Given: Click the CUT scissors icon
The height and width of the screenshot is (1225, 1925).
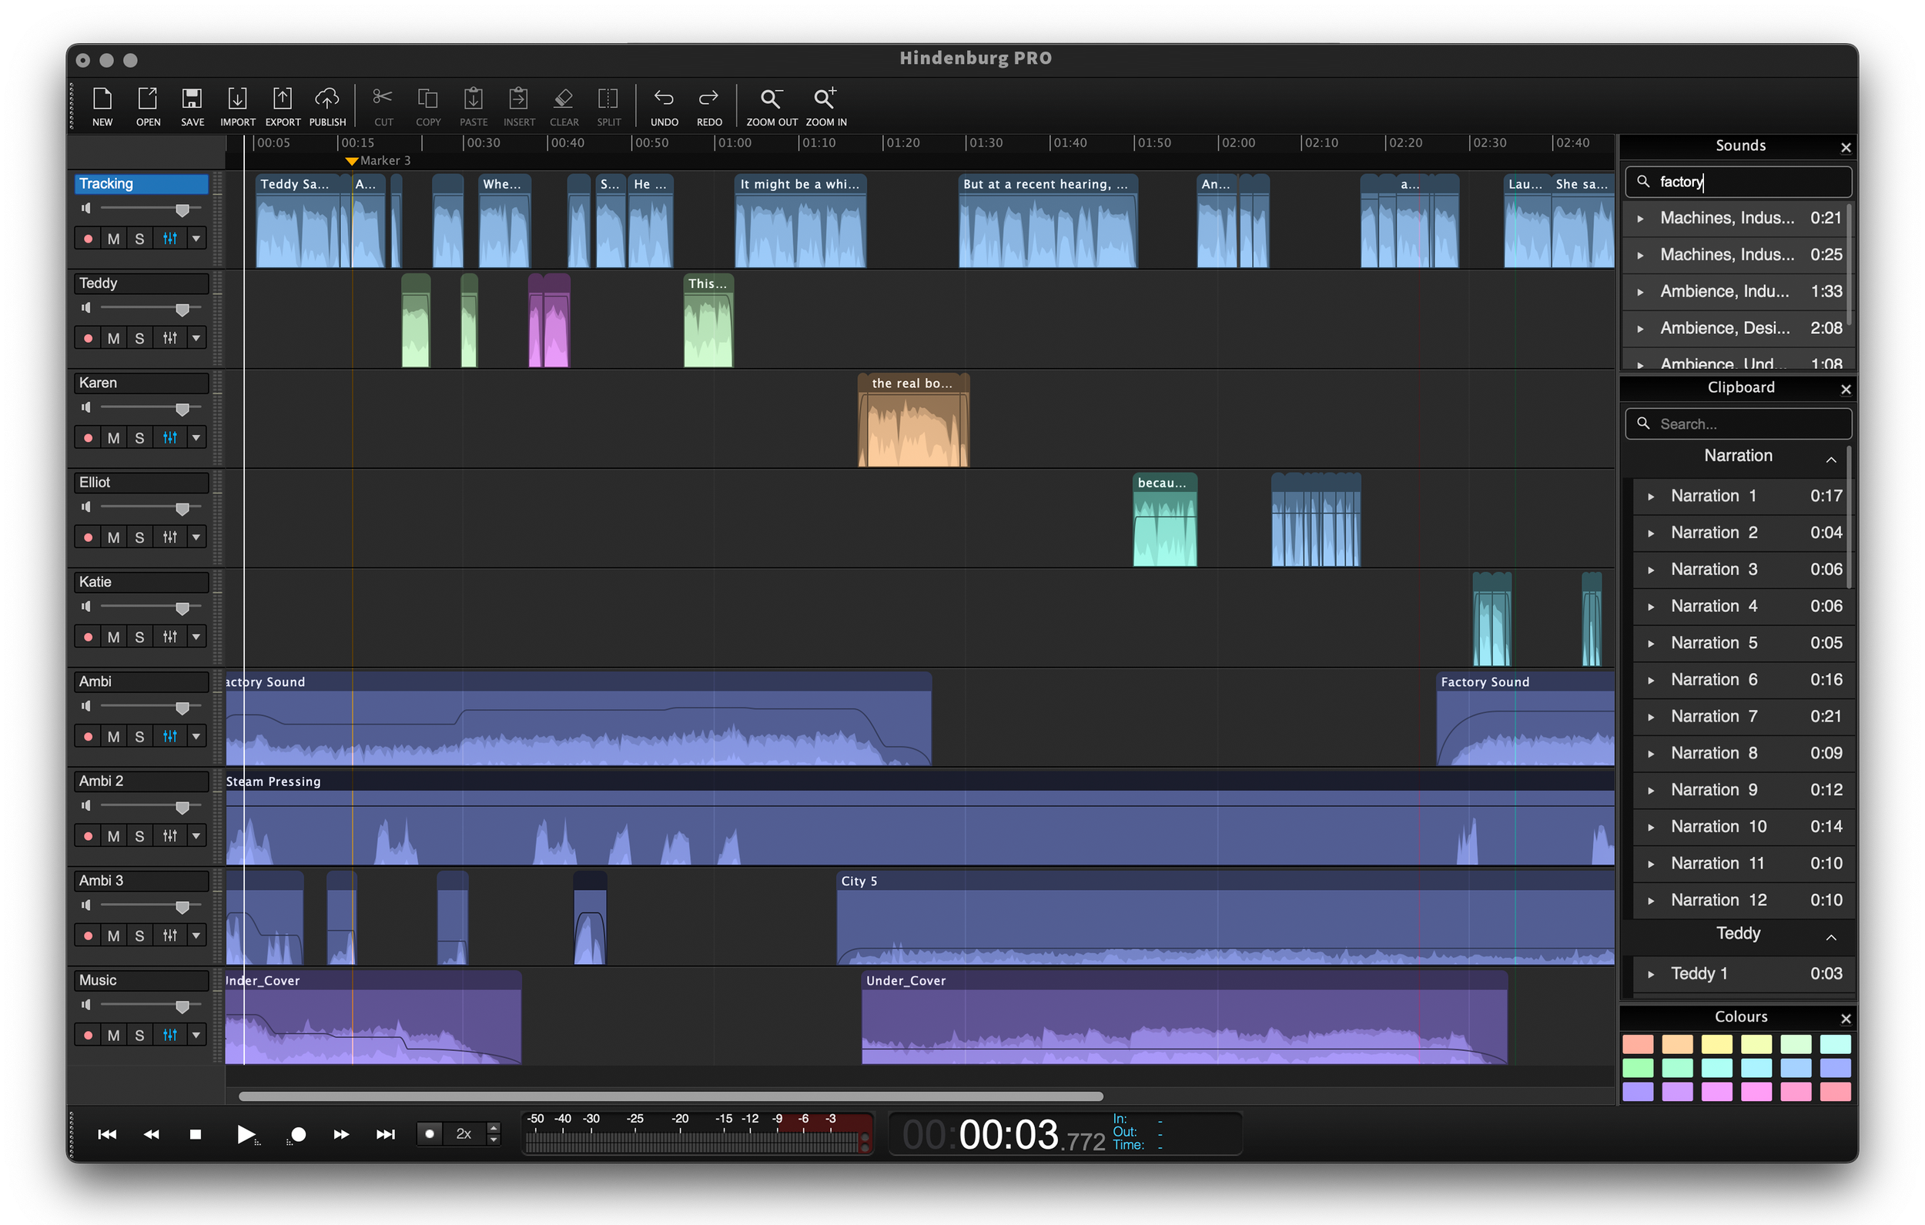Looking at the screenshot, I should tap(383, 106).
